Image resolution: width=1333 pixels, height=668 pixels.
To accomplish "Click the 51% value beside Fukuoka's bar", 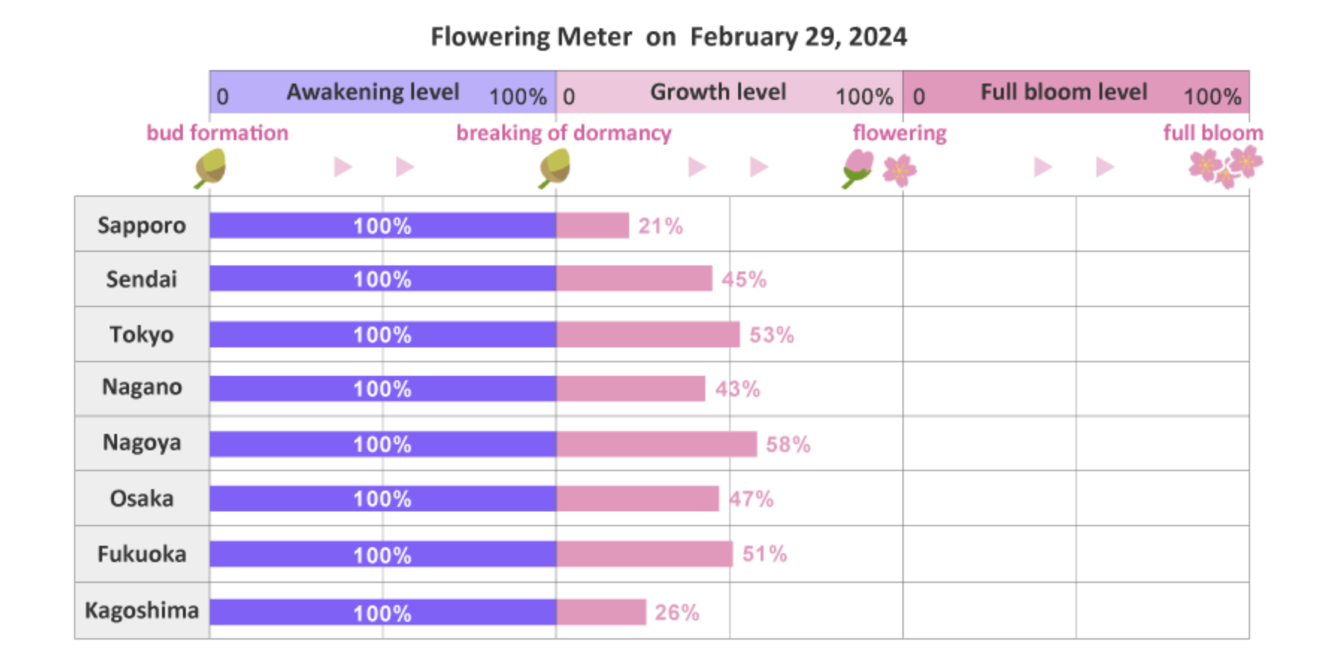I will coord(764,554).
